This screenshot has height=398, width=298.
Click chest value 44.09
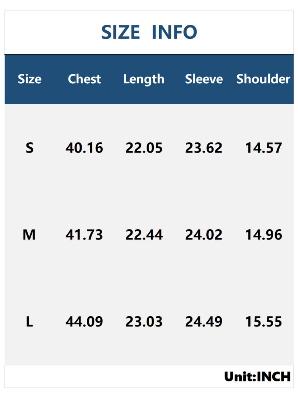tap(84, 322)
